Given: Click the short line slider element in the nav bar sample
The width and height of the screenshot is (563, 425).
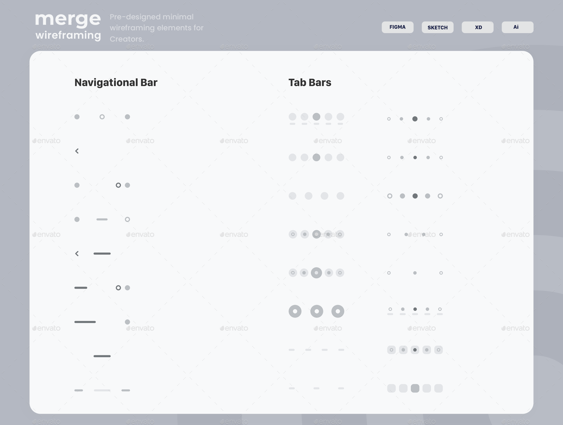Looking at the screenshot, I should click(x=102, y=219).
